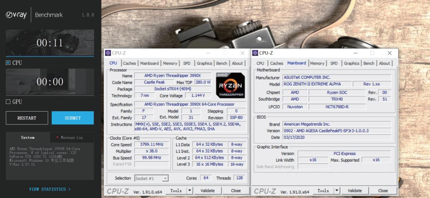The width and height of the screenshot is (430, 198).
Task: Click the blue SUBMIT button
Action: 72,118
